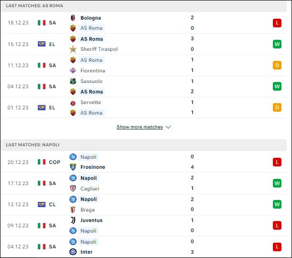Click the Braga club crest
Image resolution: width=292 pixels, height=258 pixels.
pyautogui.click(x=73, y=210)
